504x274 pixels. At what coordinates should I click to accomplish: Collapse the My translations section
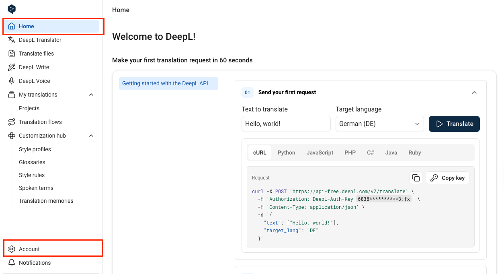click(91, 95)
